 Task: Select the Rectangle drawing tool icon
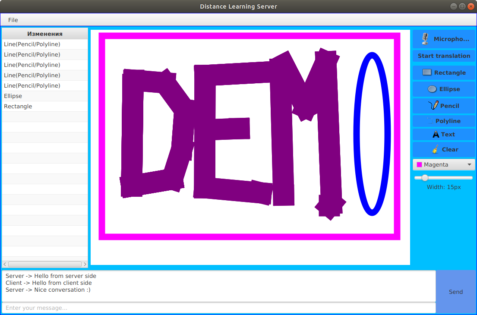coord(427,72)
